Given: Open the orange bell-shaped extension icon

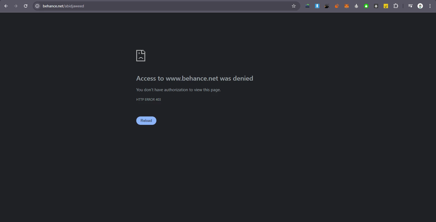Looking at the screenshot, I should point(337,6).
